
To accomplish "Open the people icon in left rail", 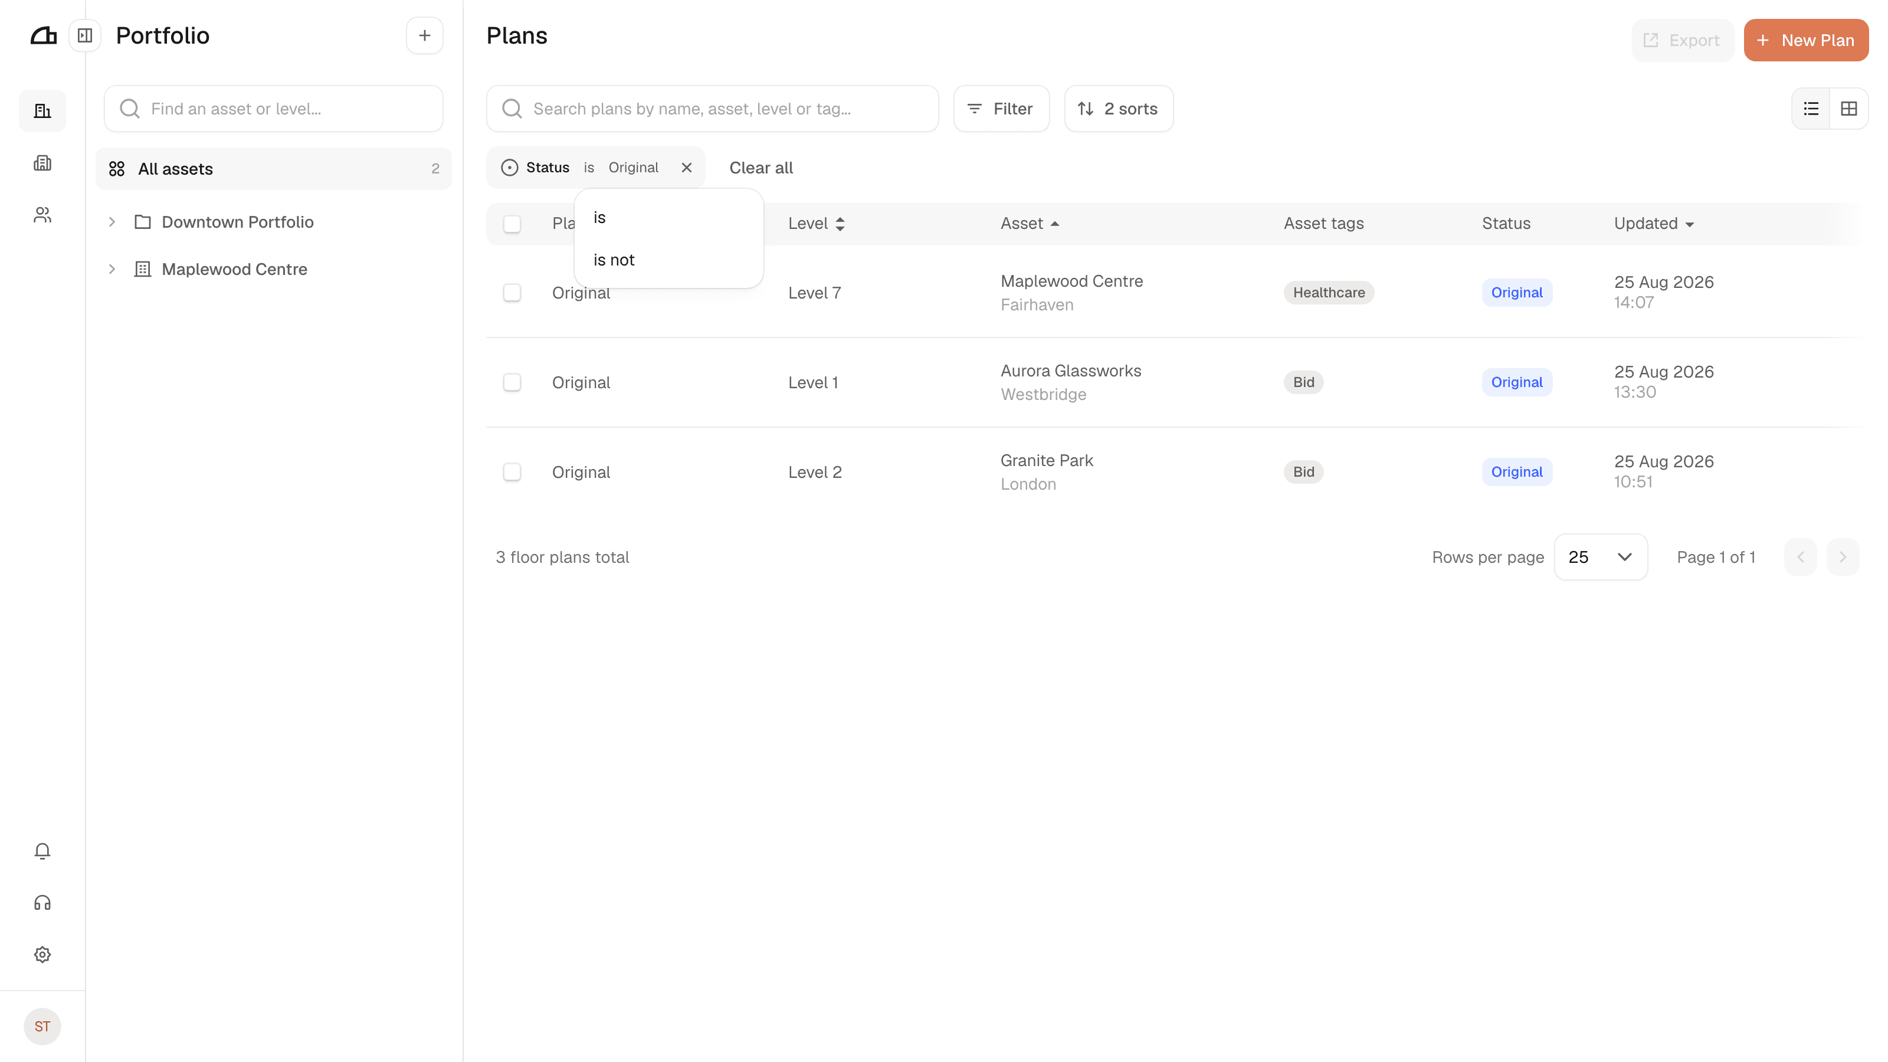I will [x=42, y=215].
